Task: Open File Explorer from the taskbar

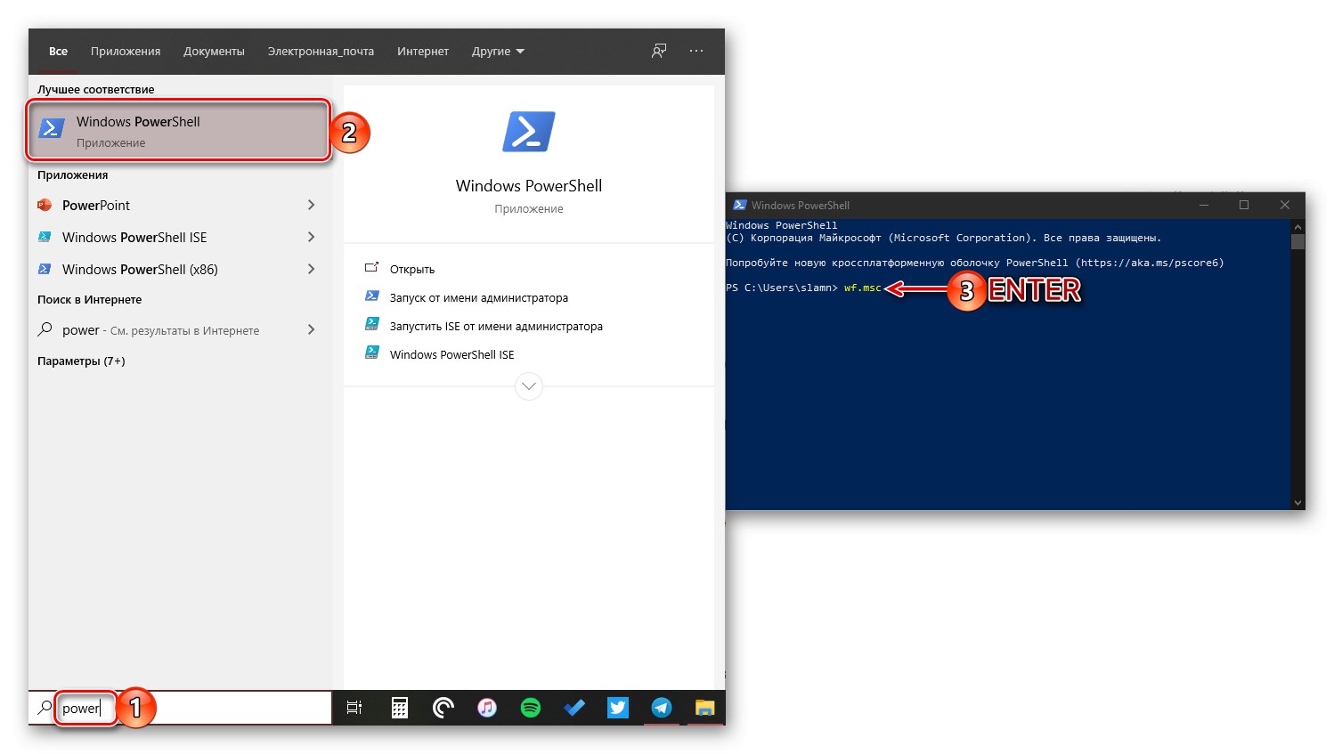Action: 705,708
